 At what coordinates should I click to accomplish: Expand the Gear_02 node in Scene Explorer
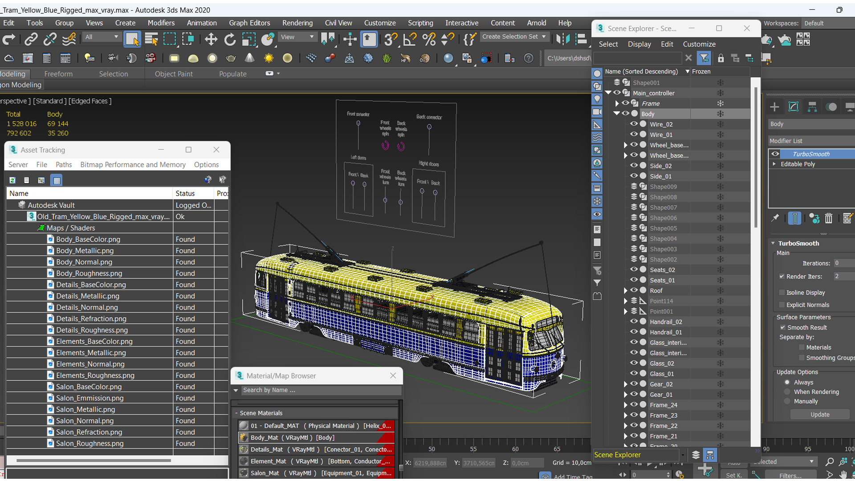626,384
